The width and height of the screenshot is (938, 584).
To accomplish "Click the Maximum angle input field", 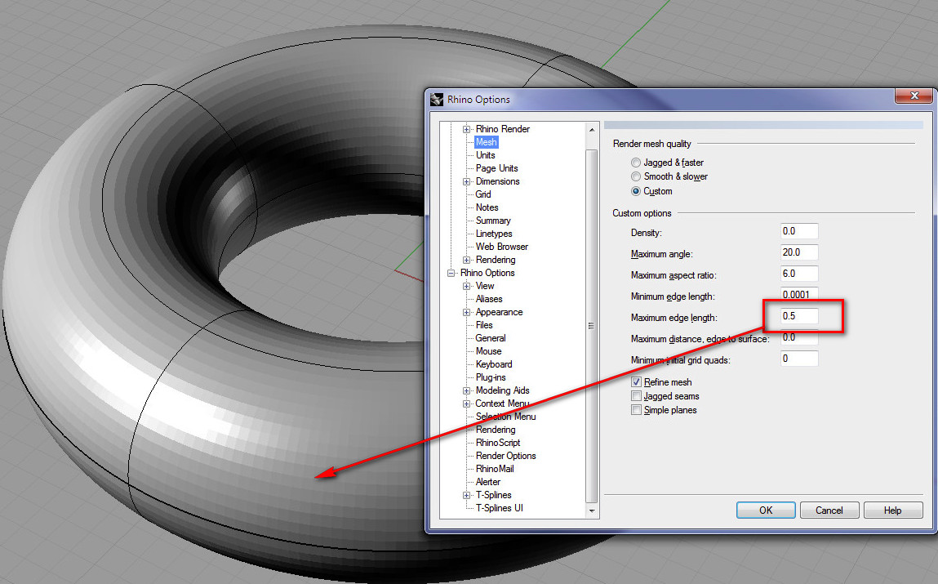I will [x=799, y=252].
